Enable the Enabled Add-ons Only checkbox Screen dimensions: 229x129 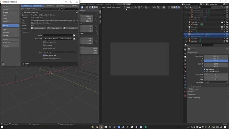point(22,9)
